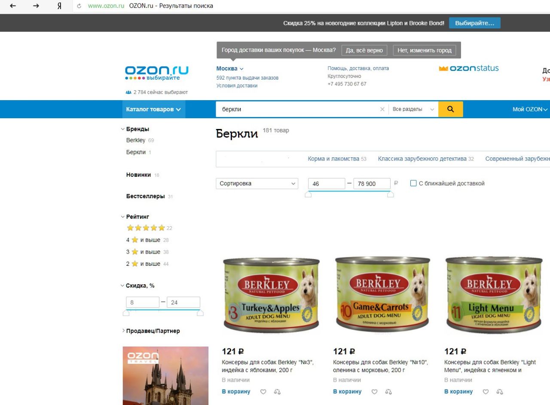The height and width of the screenshot is (405, 550).
Task: Click the yellow search magnifier button
Action: point(451,109)
